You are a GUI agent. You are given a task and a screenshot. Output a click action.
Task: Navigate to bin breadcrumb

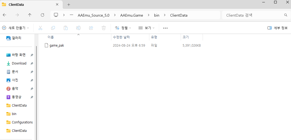coord(157,15)
